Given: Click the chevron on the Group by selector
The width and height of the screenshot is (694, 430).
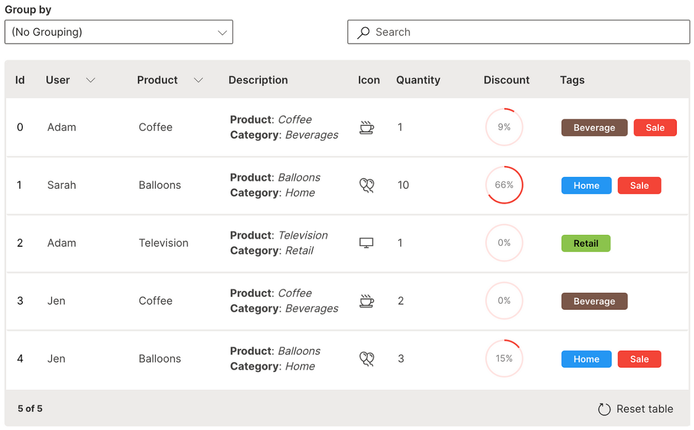Looking at the screenshot, I should coord(222,33).
